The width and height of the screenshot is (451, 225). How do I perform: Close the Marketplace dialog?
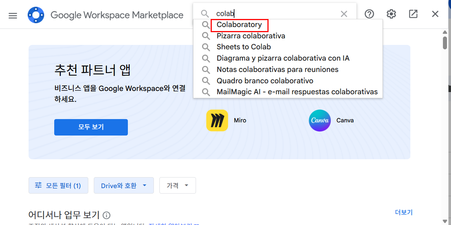[435, 14]
